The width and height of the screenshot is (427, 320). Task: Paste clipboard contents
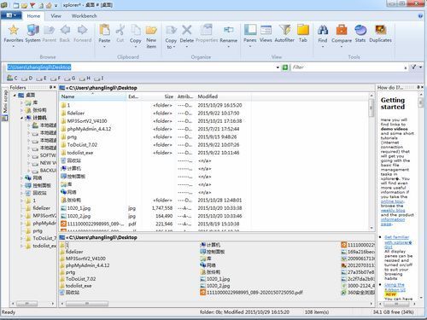[104, 35]
